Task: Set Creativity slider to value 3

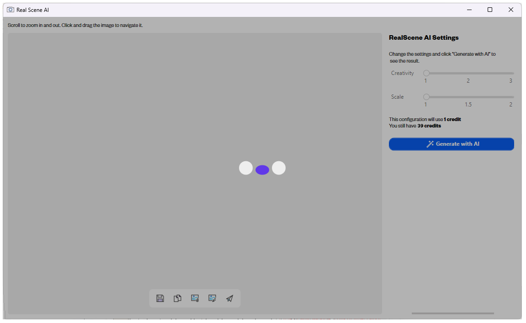Action: [x=511, y=73]
